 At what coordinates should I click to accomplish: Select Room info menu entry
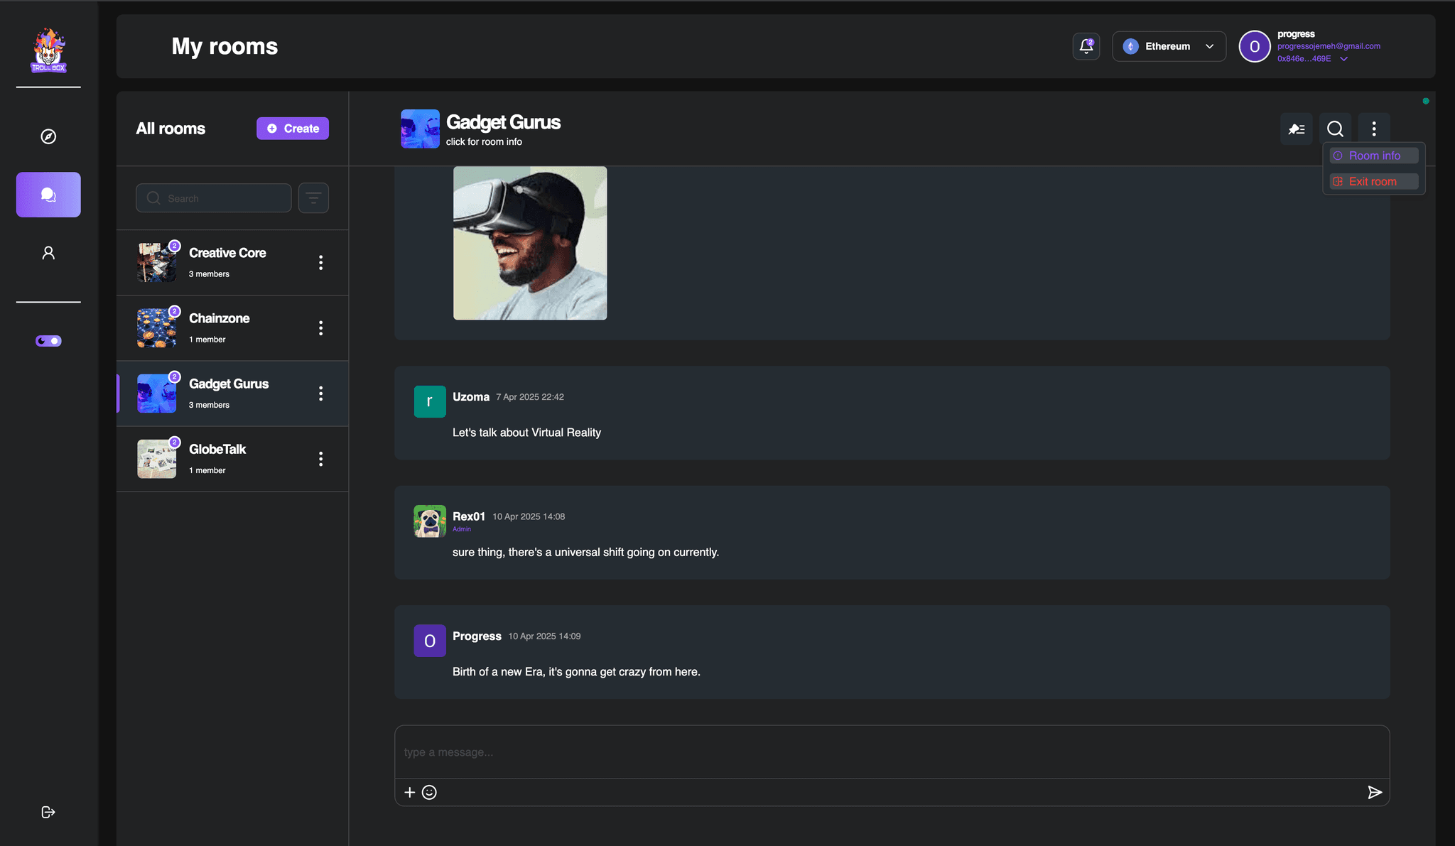point(1373,156)
